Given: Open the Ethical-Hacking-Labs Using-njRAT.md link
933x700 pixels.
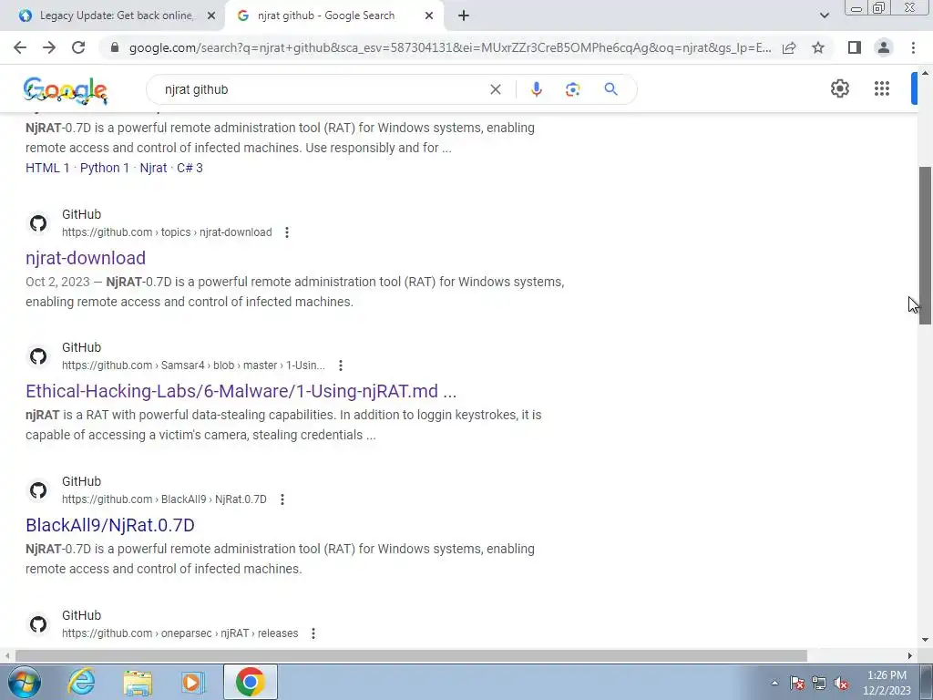Looking at the screenshot, I should pyautogui.click(x=241, y=391).
